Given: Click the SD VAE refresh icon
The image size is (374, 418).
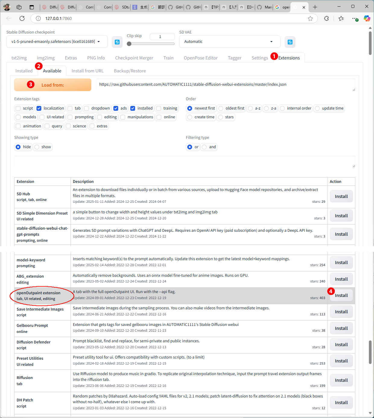Looking at the screenshot, I should [x=290, y=42].
